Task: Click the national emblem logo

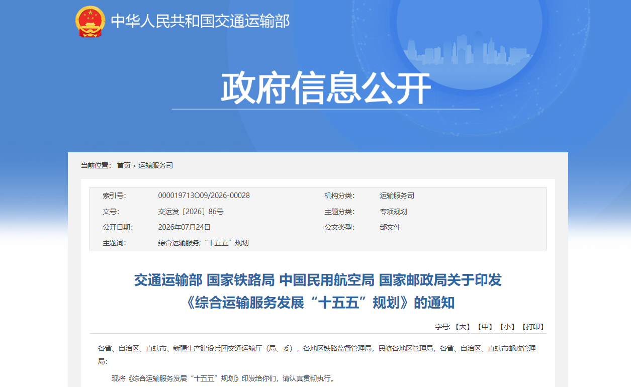Action: click(x=91, y=22)
